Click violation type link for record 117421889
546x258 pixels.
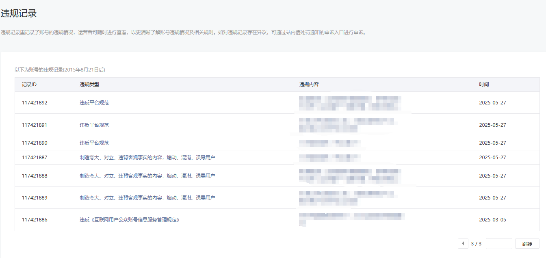pyautogui.click(x=147, y=198)
